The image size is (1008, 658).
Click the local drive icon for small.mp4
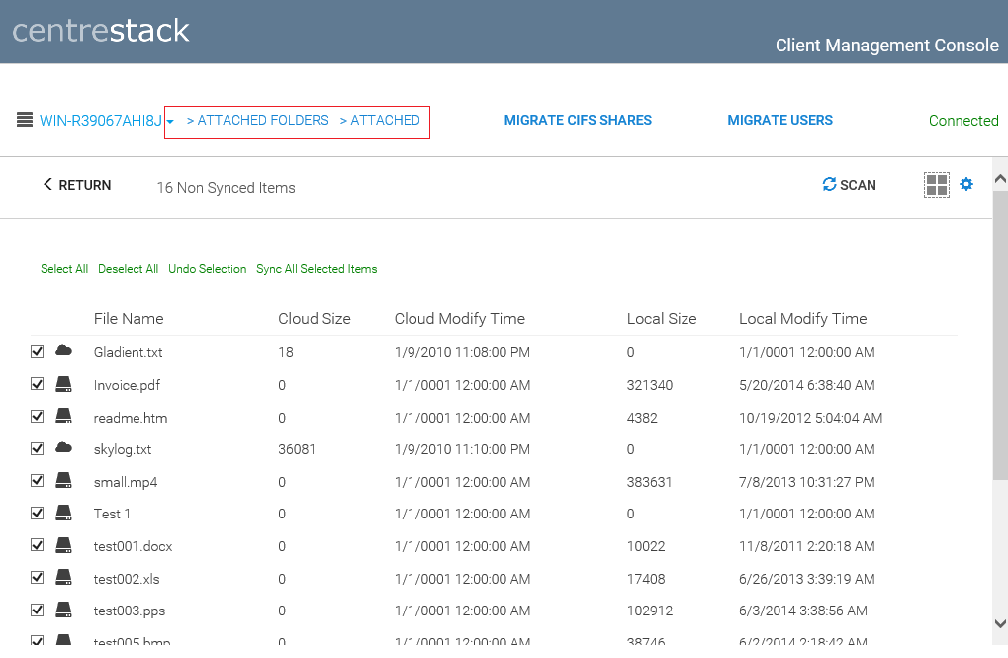point(63,481)
